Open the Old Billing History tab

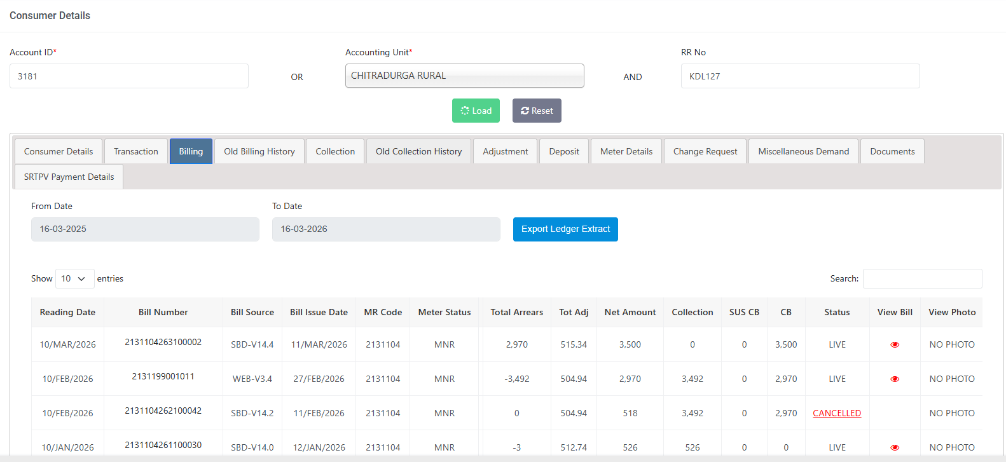(259, 151)
